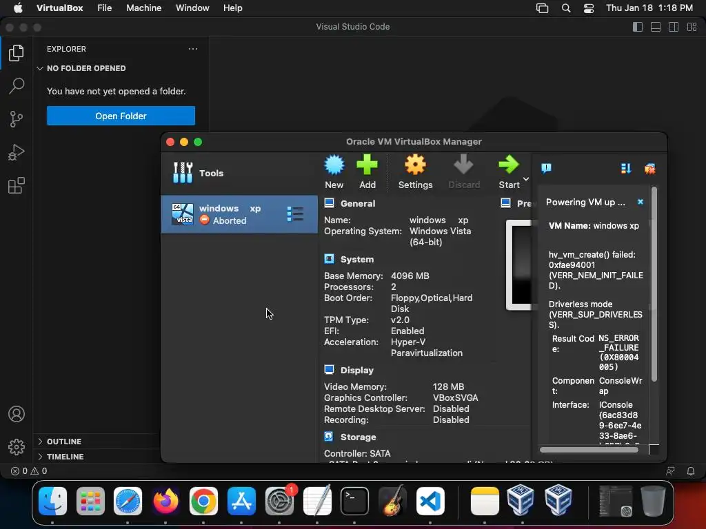The width and height of the screenshot is (706, 529).
Task: Click the notification center warning icon
Action: pos(546,169)
